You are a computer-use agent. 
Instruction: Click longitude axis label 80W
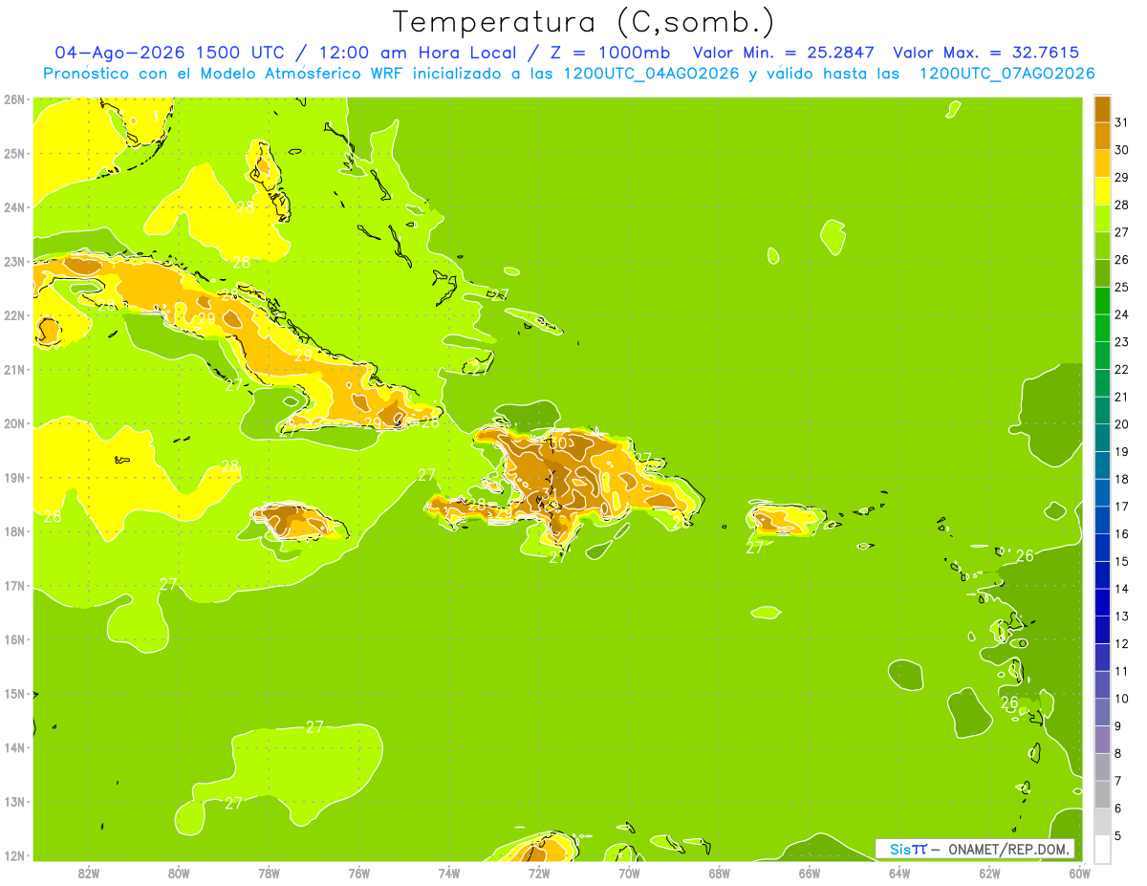tap(178, 873)
